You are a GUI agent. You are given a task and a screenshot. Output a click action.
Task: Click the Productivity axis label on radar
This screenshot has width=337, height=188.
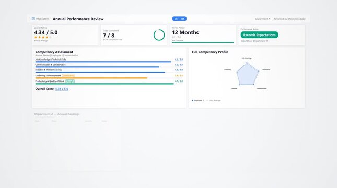pos(266,70)
